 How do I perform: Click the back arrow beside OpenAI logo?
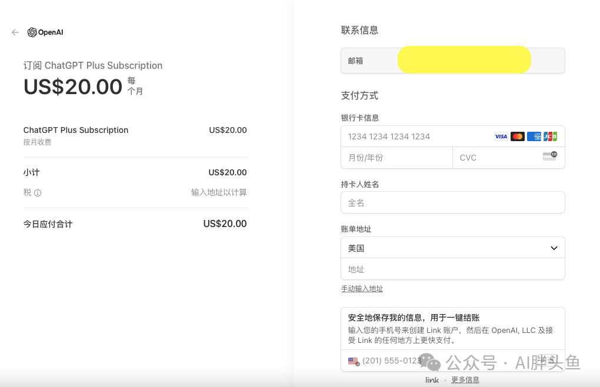click(x=15, y=32)
